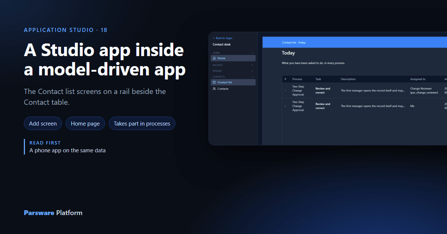This screenshot has width=447, height=234.
Task: Click 'Change Reviewer (par_change_reviewer)' cell
Action: (424, 91)
